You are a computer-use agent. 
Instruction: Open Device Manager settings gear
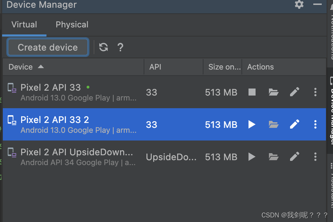click(299, 4)
